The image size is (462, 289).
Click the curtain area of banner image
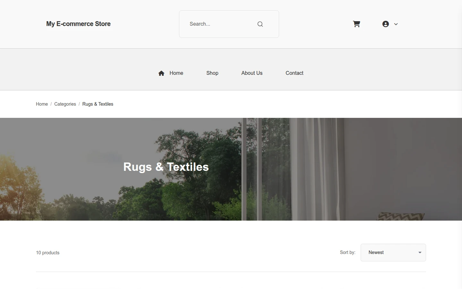click(318, 169)
